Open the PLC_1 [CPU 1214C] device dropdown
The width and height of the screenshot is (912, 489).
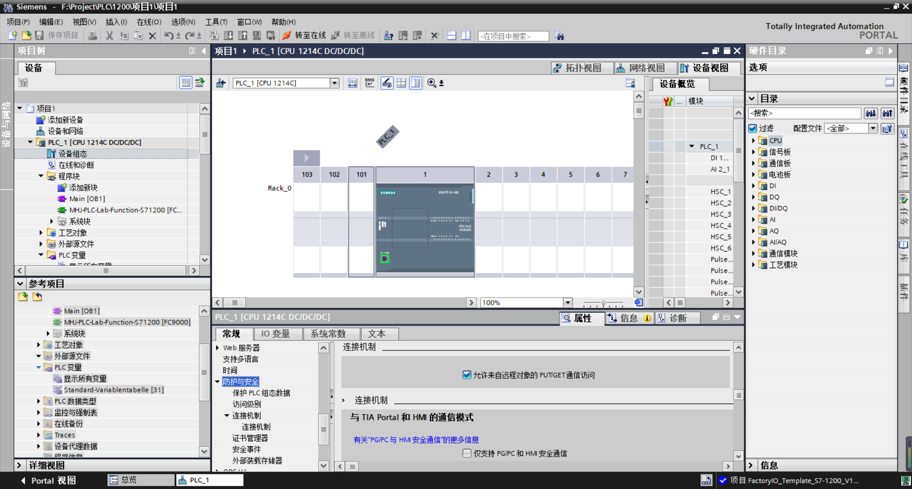click(334, 83)
